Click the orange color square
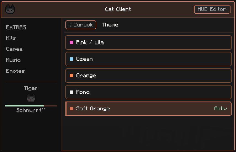This screenshot has width=236, height=152. click(71, 76)
